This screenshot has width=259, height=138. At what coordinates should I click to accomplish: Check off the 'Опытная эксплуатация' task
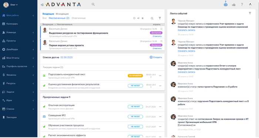(x=44, y=107)
